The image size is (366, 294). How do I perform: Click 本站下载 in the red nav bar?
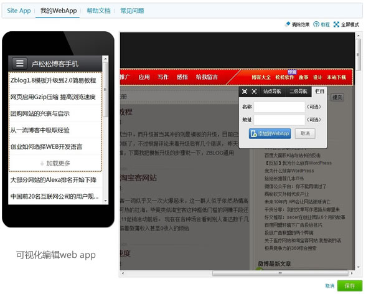point(336,77)
